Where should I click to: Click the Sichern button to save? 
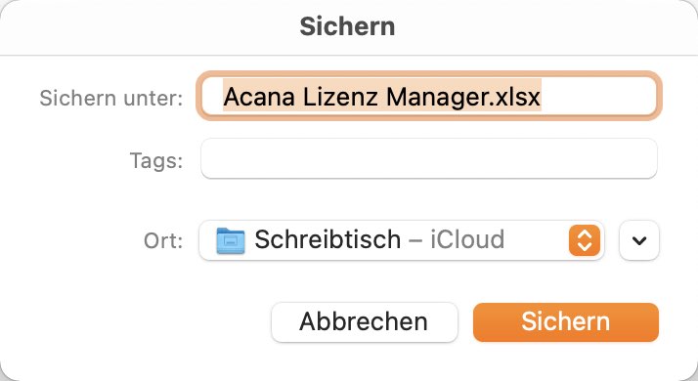(x=566, y=322)
